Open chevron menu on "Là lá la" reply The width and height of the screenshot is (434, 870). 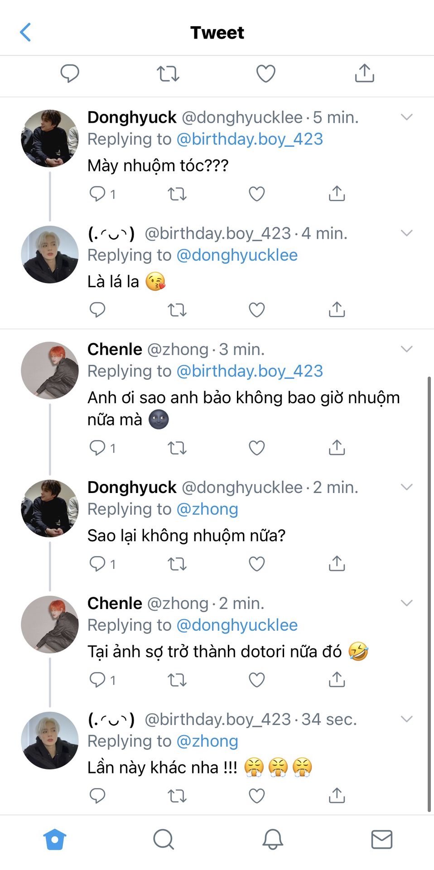(x=407, y=233)
